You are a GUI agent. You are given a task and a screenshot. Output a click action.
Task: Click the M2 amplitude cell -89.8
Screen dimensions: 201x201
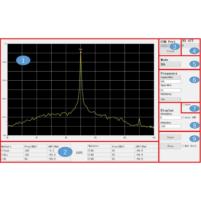(146, 150)
